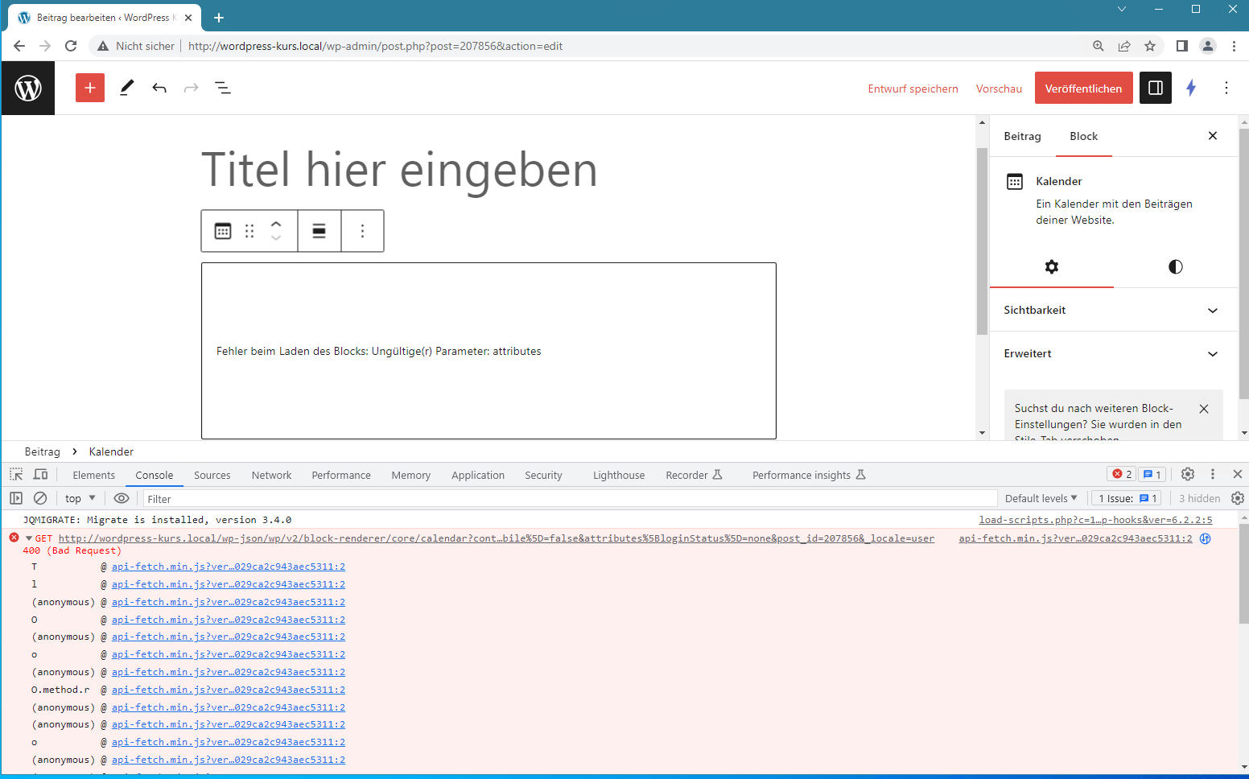Select Kalender in the breadcrumb

(111, 451)
